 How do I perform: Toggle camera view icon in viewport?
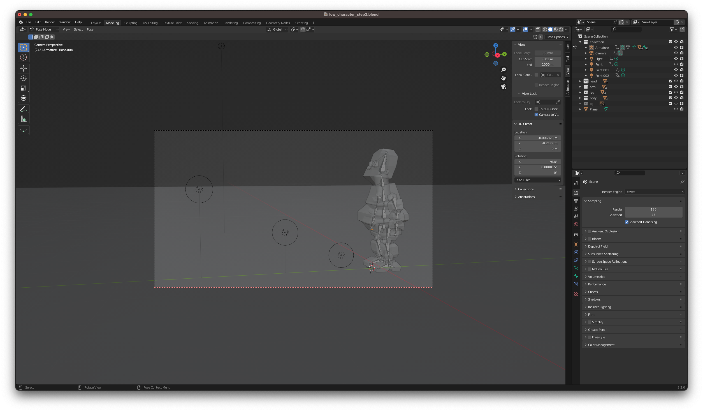pyautogui.click(x=504, y=87)
